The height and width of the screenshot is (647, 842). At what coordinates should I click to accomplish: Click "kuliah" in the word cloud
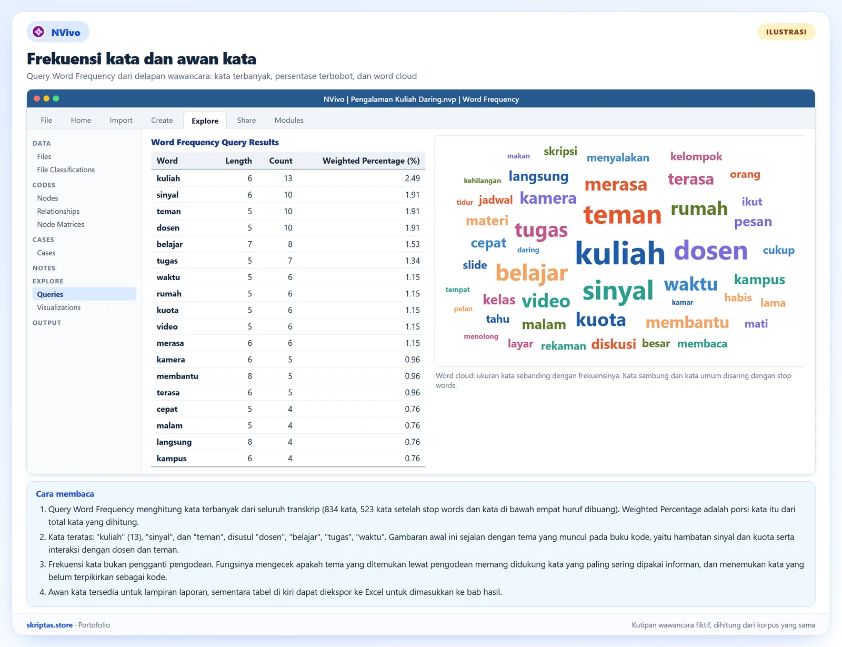coord(620,253)
